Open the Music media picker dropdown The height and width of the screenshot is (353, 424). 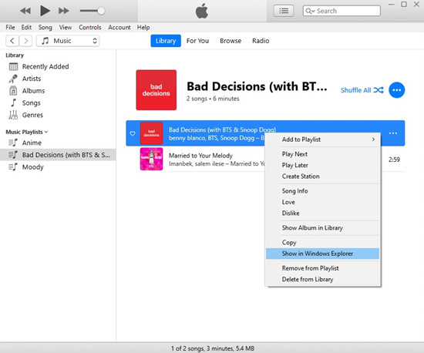(68, 41)
